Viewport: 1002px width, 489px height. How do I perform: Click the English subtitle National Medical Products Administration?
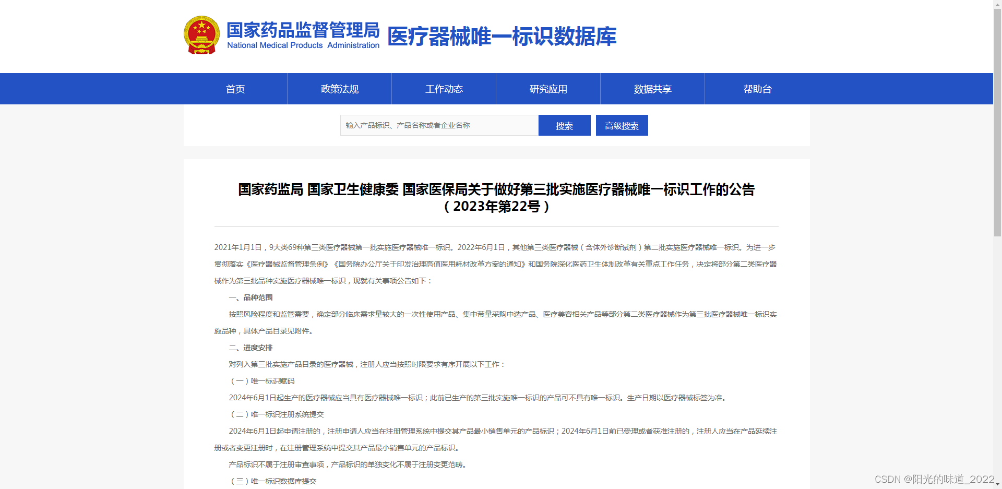[303, 45]
